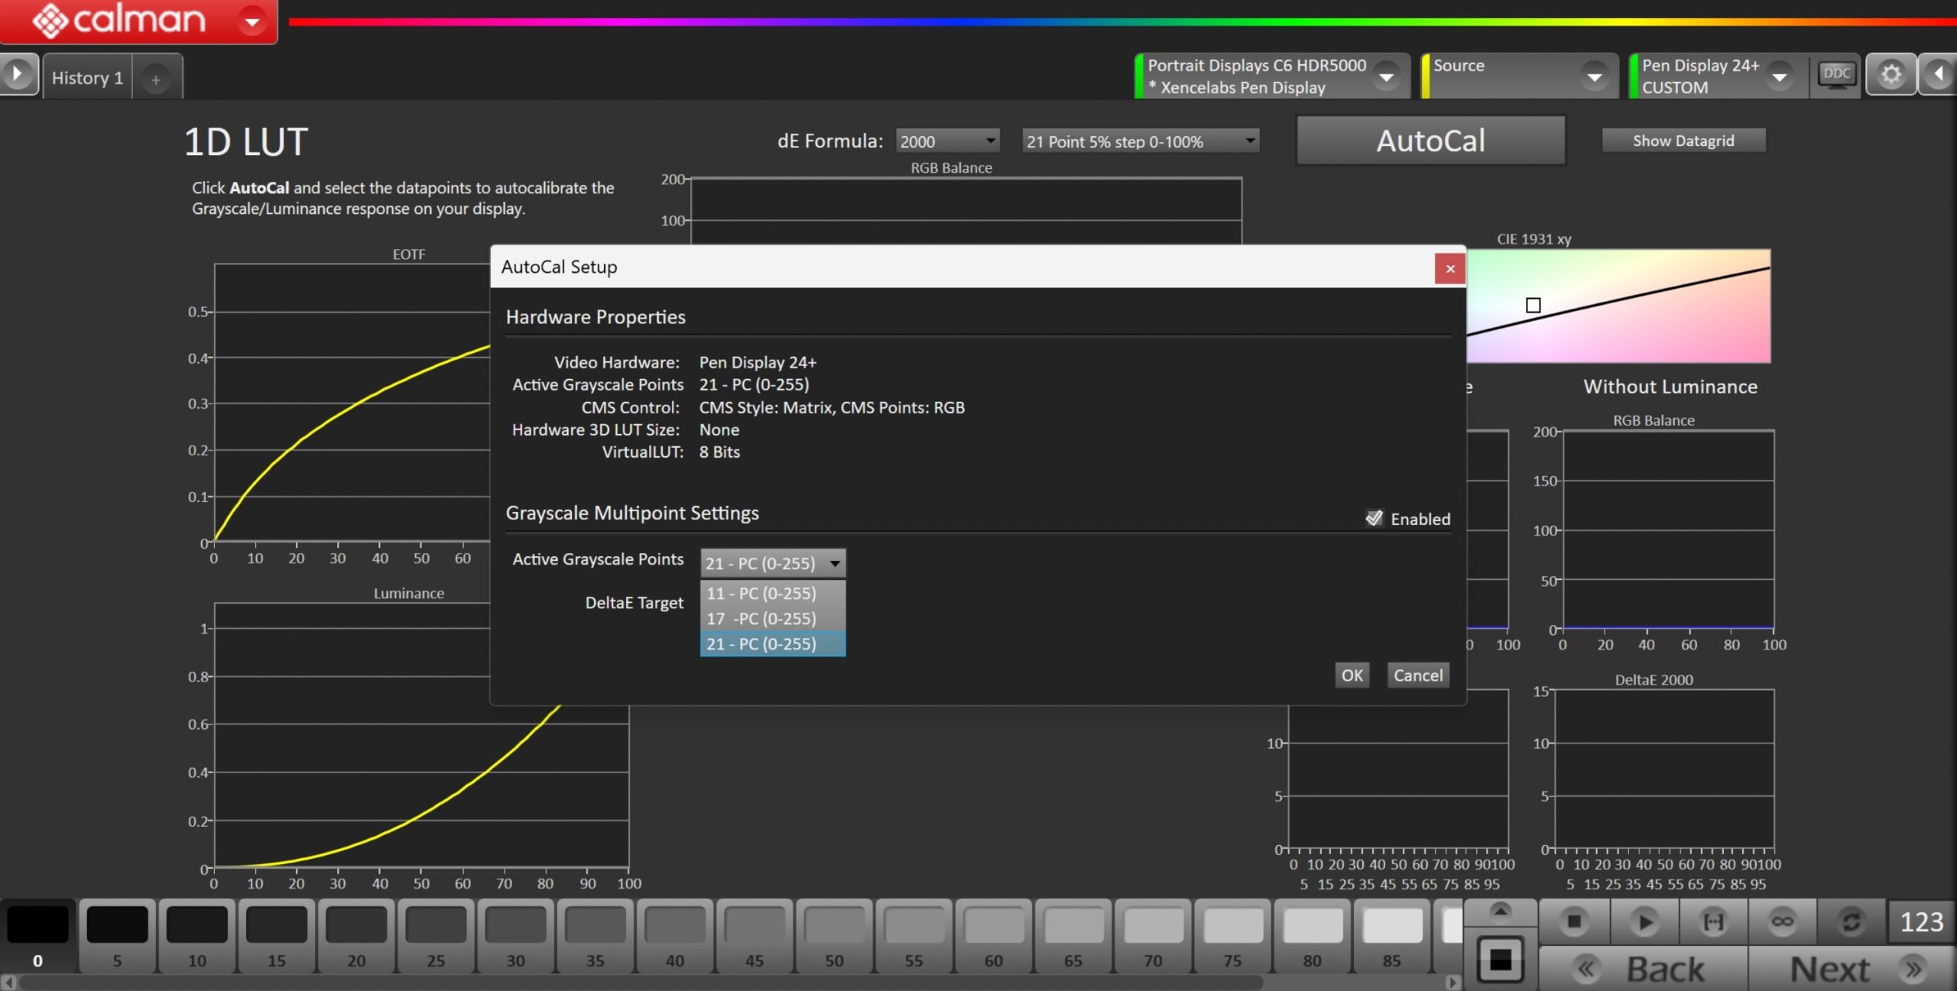Image resolution: width=1957 pixels, height=991 pixels.
Task: Add a new history tab with plus
Action: tap(156, 79)
